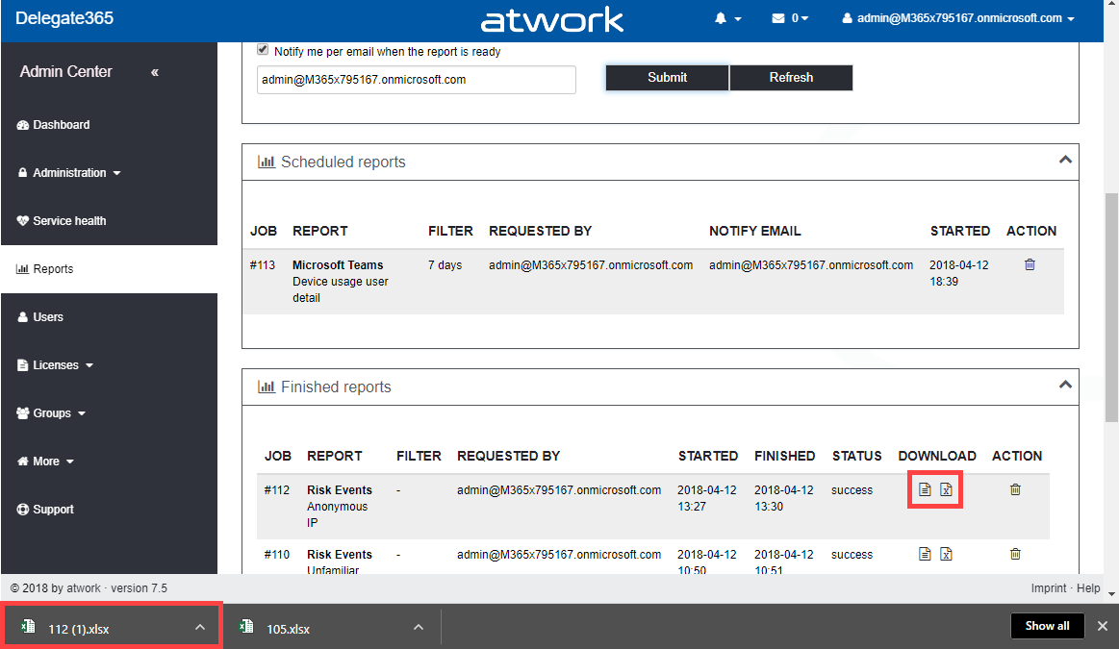Go to Dashboard in sidebar

pyautogui.click(x=61, y=125)
